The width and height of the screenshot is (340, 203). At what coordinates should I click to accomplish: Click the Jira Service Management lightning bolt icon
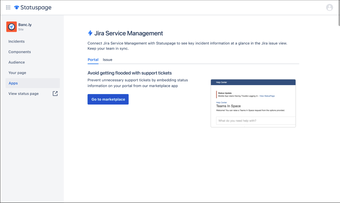pos(90,33)
